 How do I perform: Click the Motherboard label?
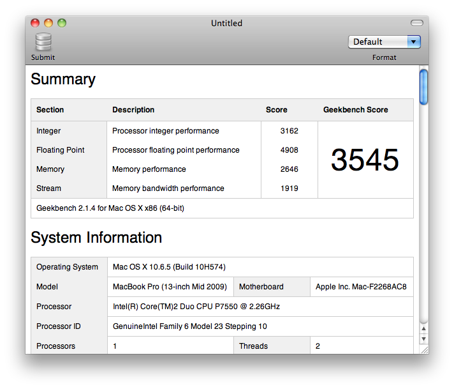[261, 287]
